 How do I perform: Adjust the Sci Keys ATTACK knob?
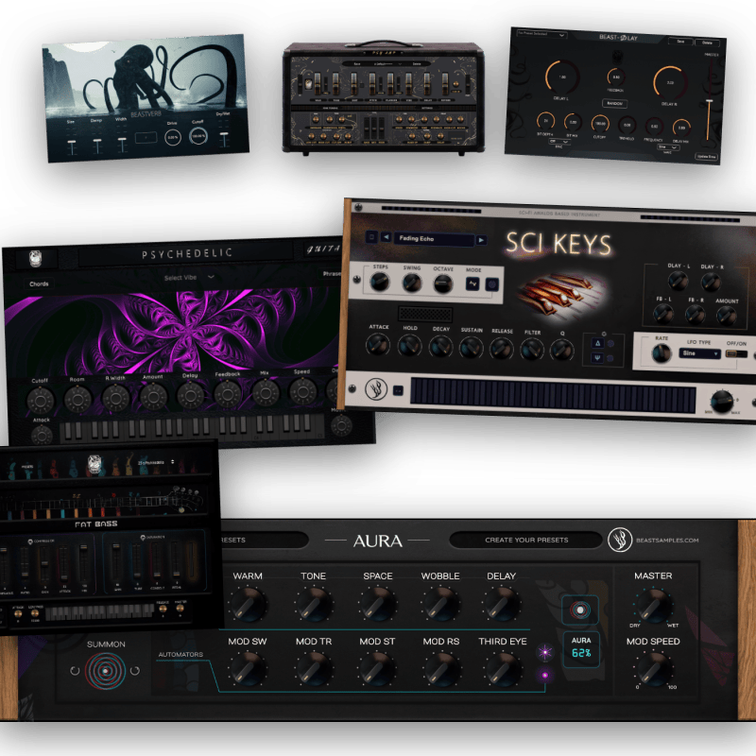pyautogui.click(x=377, y=345)
